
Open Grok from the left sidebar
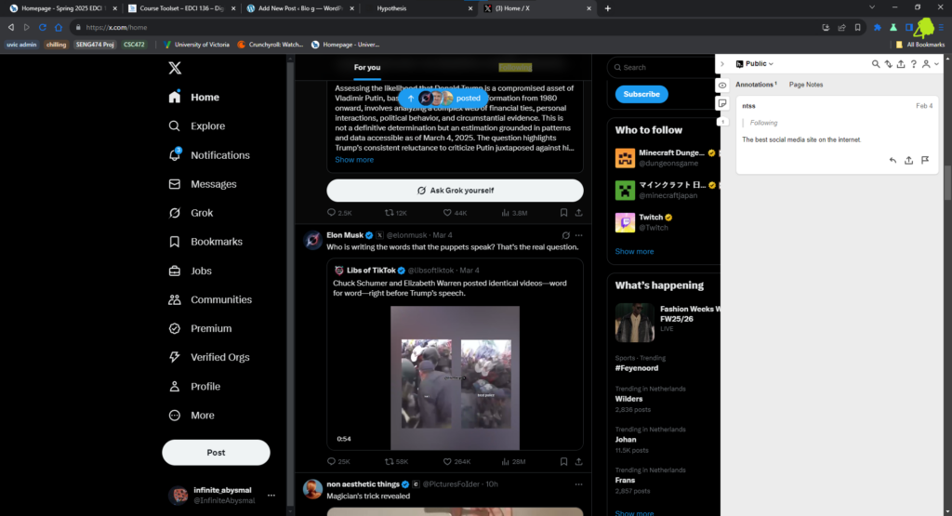[191, 213]
